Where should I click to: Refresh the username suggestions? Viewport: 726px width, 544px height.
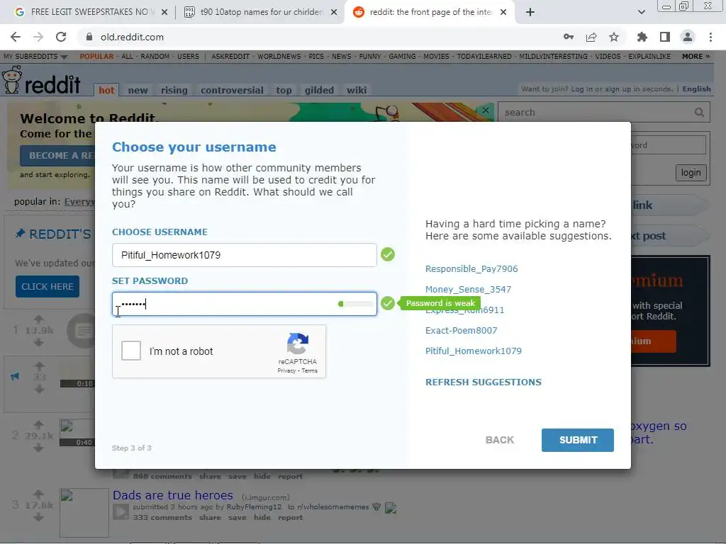point(483,382)
